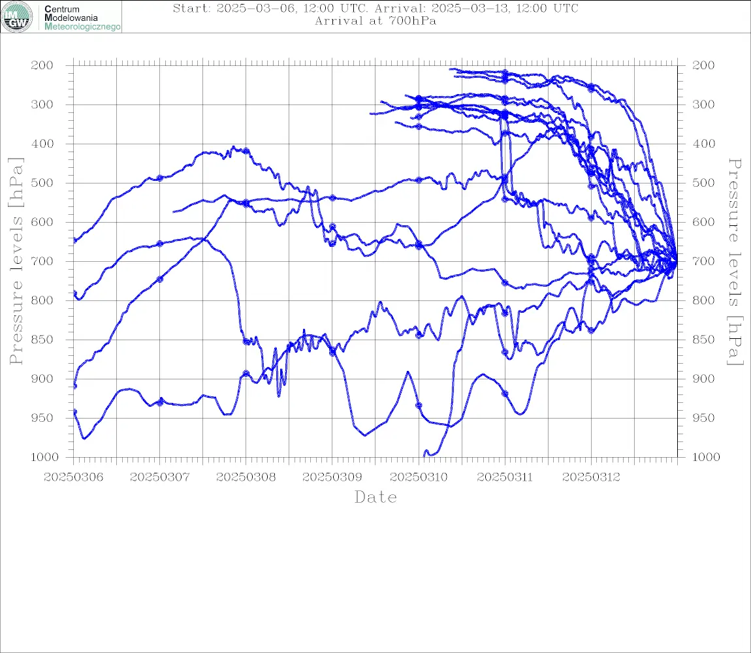Click the left axis 700 label
This screenshot has width=751, height=653.
[x=42, y=261]
